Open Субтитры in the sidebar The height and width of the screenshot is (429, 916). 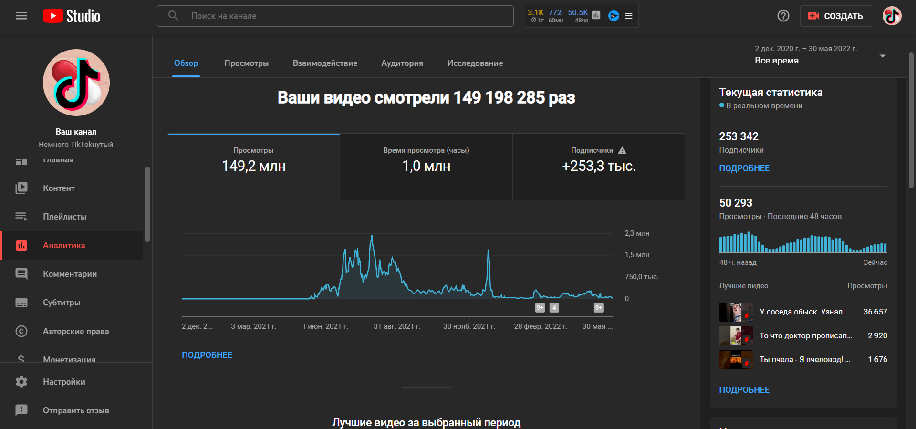point(72,303)
